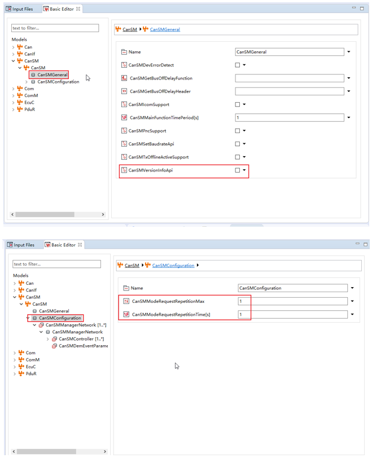Screen dimensions: 372x458
Task: Open CanSMConfiguration breadcrumb link
Action: pos(173,265)
